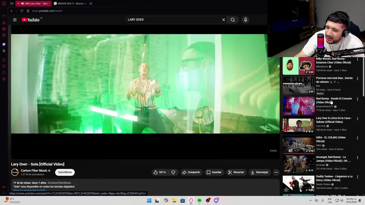
Task: Subscribe to Carbon Fiber Music with Suscribirse
Action: point(65,172)
